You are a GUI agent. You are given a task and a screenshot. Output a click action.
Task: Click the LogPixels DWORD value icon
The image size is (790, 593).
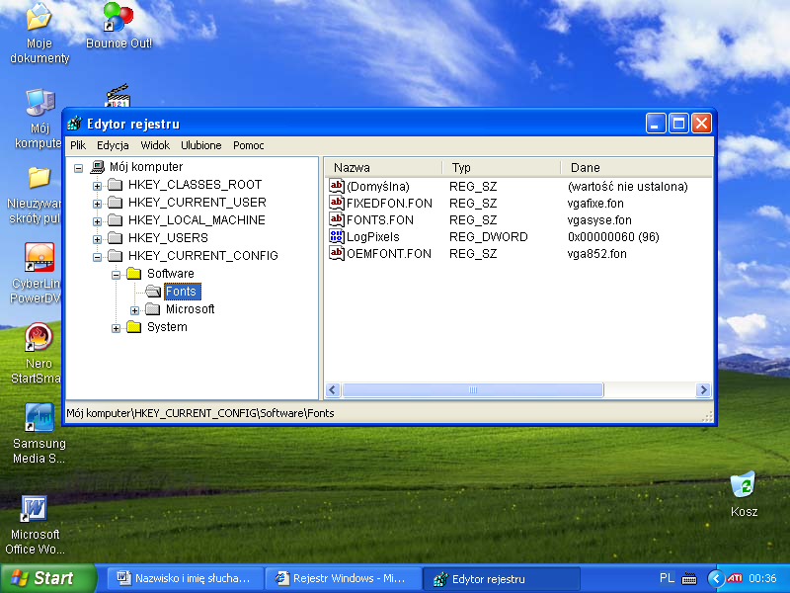coord(337,237)
